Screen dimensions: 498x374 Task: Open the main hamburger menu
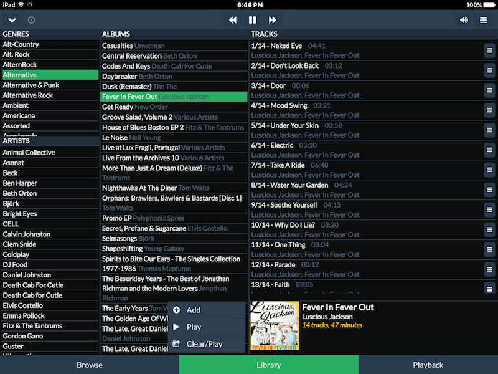tap(484, 20)
